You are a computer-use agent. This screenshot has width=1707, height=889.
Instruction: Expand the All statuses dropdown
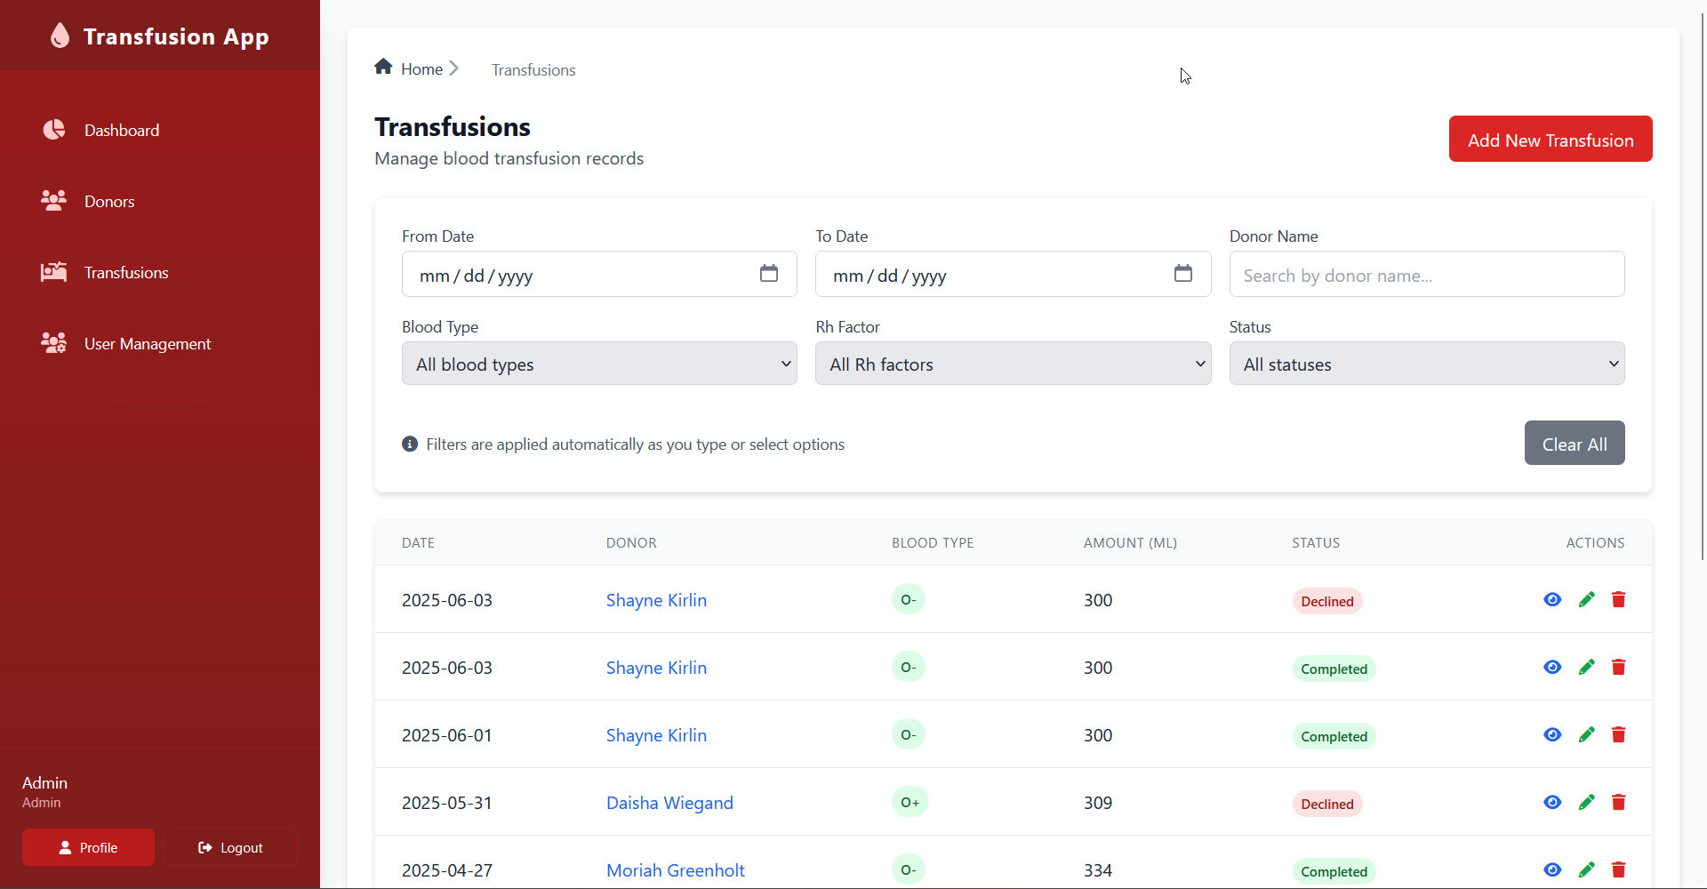1426,364
